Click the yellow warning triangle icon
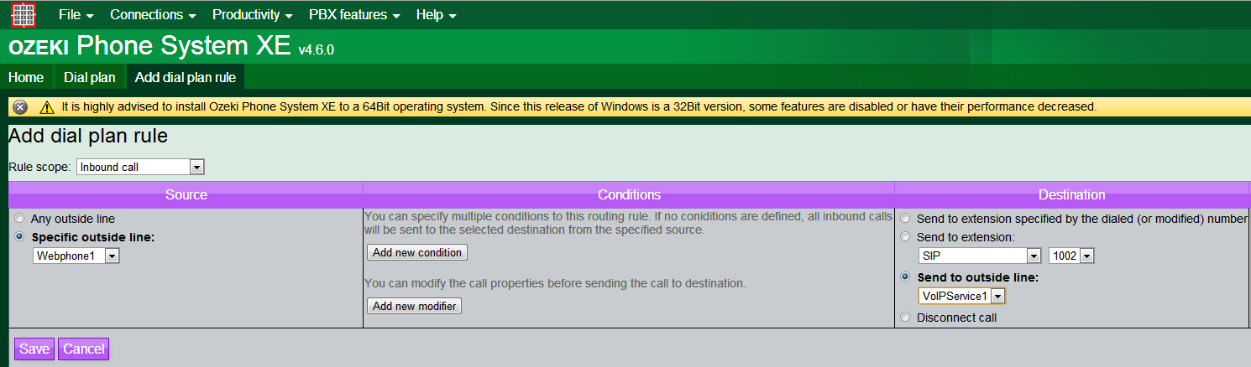Screen dimensions: 1251x367 pyautogui.click(x=46, y=107)
